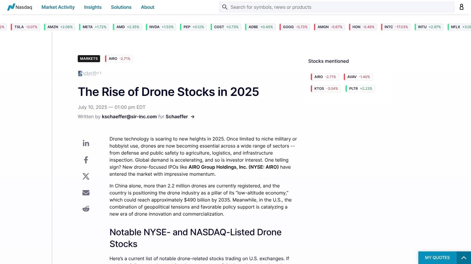The image size is (471, 264).
Task: Share article on LinkedIn
Action: (x=86, y=143)
